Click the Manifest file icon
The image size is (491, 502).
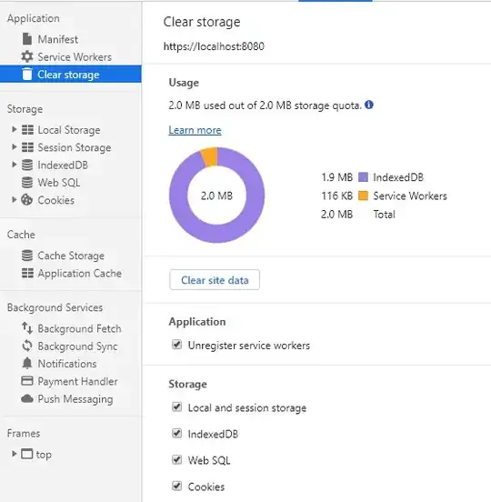[27, 39]
